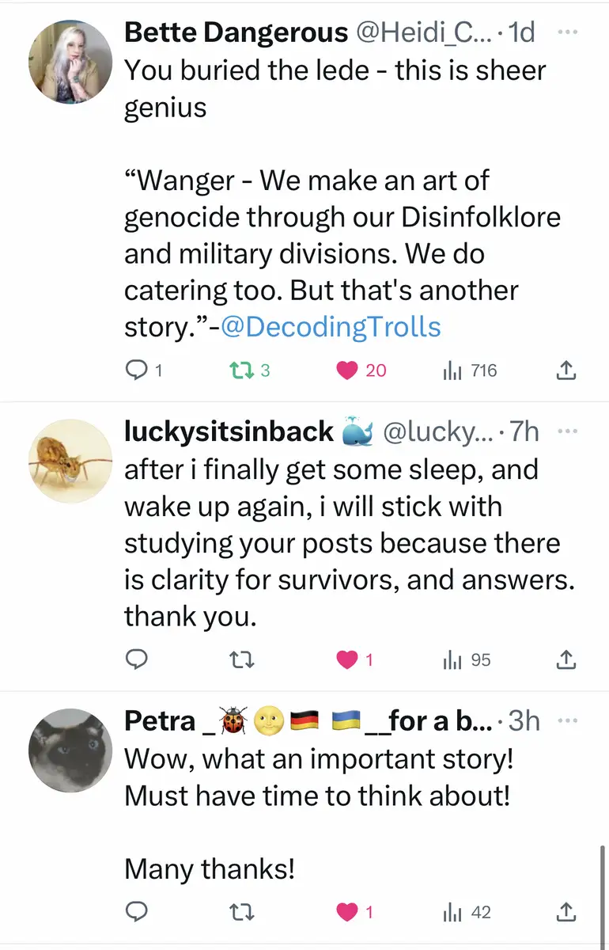View Bette Dangerous's profile picture
Screen dimensions: 609x950
70,62
